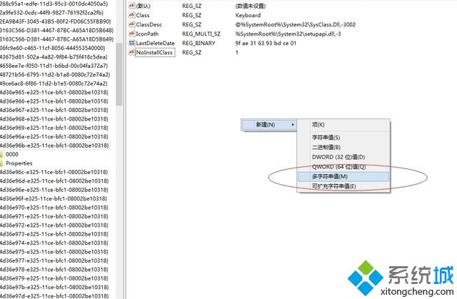Select the ClassDesc value name
This screenshot has width=457, height=299.
(149, 24)
